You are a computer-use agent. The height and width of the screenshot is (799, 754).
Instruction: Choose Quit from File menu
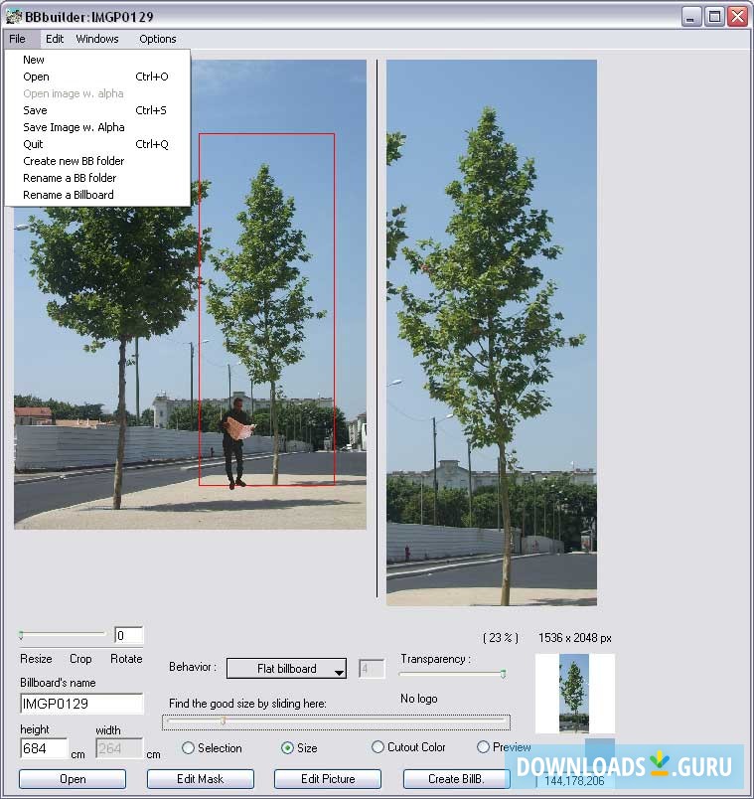point(97,144)
